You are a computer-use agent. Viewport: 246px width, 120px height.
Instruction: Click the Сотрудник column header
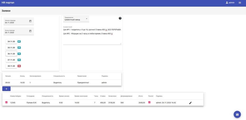(31, 96)
